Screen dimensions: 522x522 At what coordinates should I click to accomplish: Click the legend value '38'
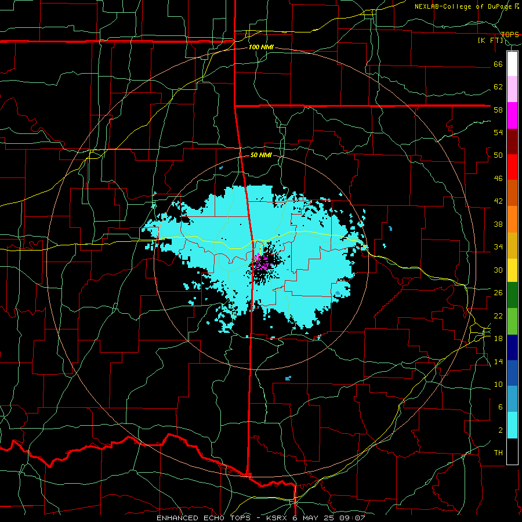(x=498, y=224)
